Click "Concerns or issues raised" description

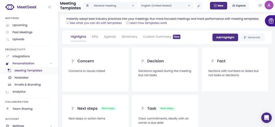(87, 71)
